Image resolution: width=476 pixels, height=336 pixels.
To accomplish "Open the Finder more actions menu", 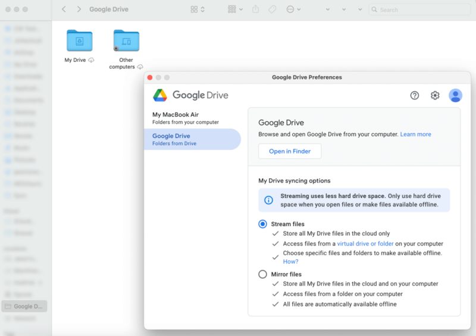I will pyautogui.click(x=290, y=10).
